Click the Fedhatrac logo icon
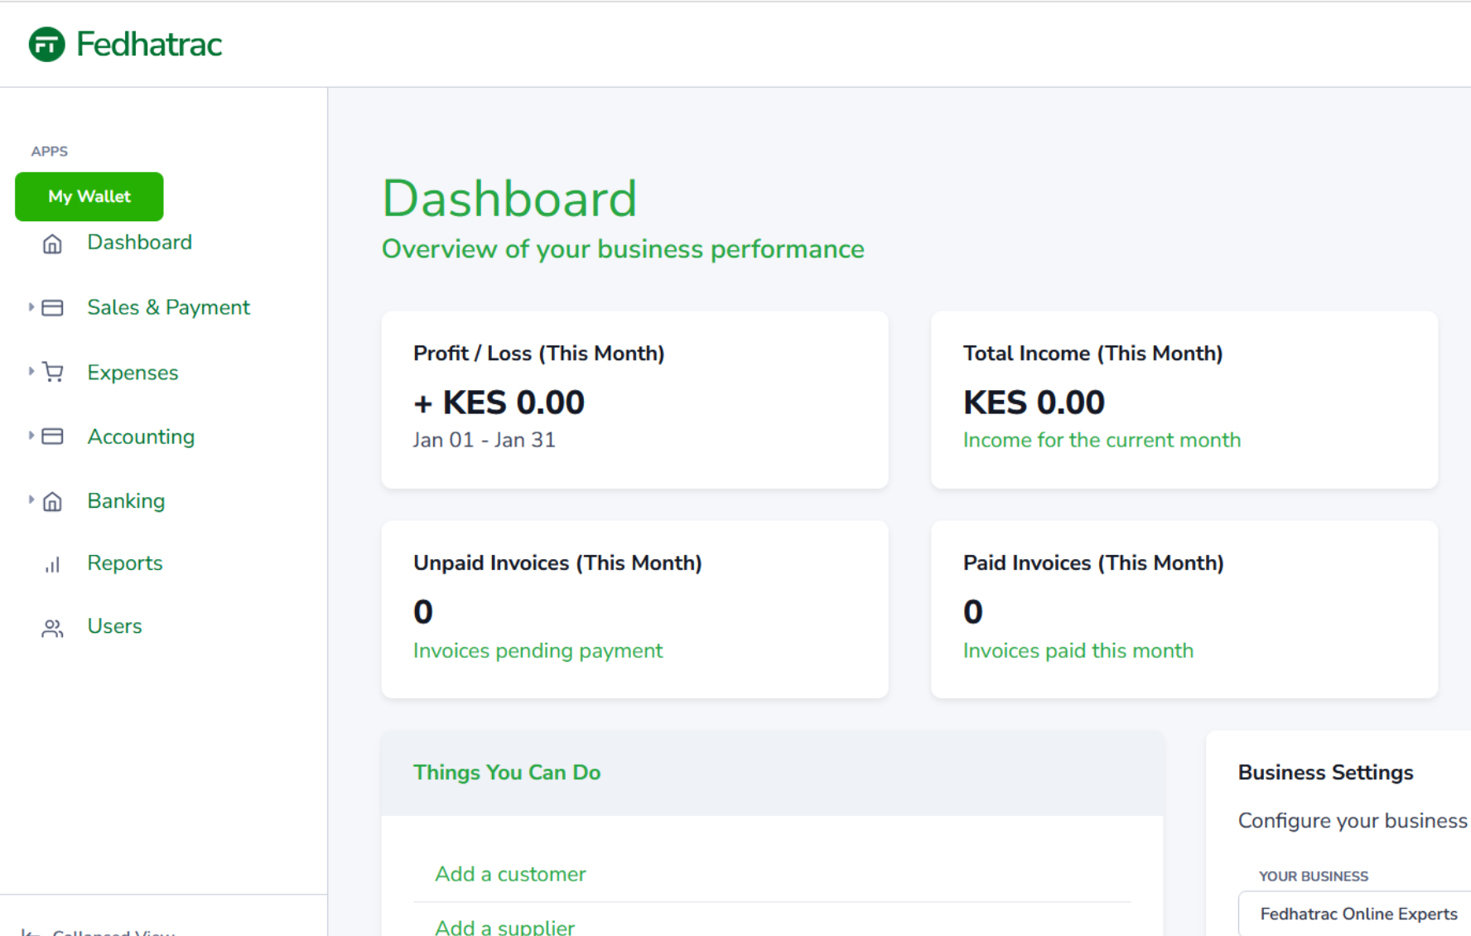The image size is (1471, 936). coord(46,44)
